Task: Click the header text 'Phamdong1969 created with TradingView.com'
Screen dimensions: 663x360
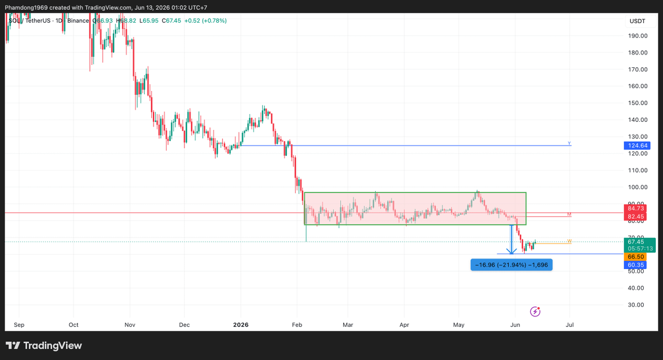Action: coord(69,8)
